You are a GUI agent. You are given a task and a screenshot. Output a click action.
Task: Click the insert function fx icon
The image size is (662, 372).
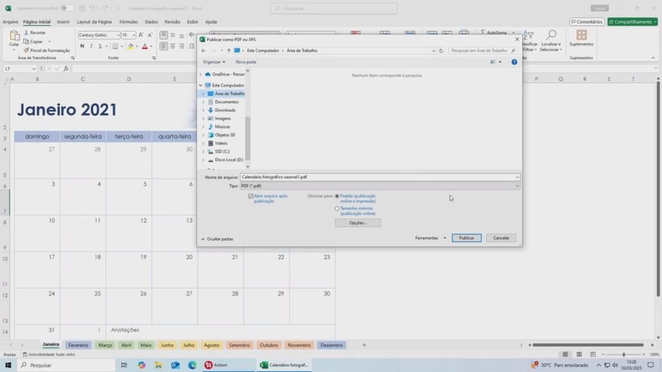click(66, 68)
